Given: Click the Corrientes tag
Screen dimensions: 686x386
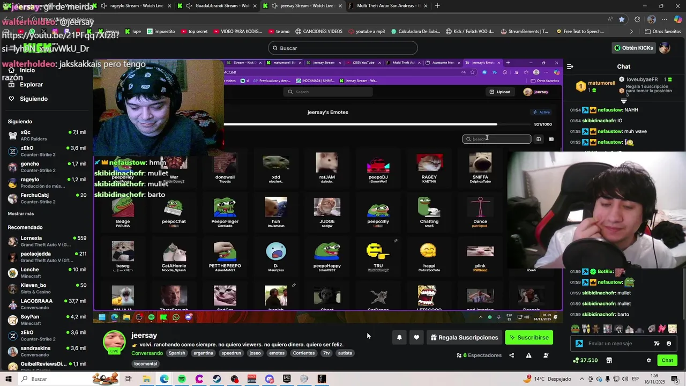Looking at the screenshot, I should click(x=304, y=353).
